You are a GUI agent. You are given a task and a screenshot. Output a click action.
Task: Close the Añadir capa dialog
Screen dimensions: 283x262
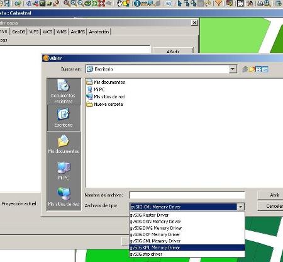(194, 23)
